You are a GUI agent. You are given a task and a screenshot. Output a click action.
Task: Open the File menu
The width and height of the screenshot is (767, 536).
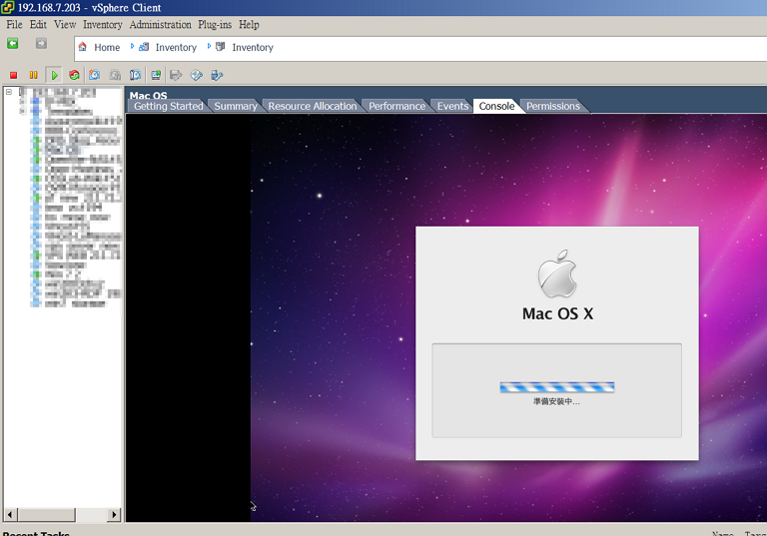pyautogui.click(x=14, y=24)
